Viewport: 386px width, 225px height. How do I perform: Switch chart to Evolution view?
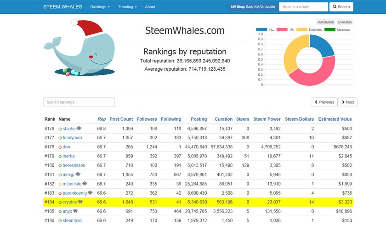tap(345, 22)
